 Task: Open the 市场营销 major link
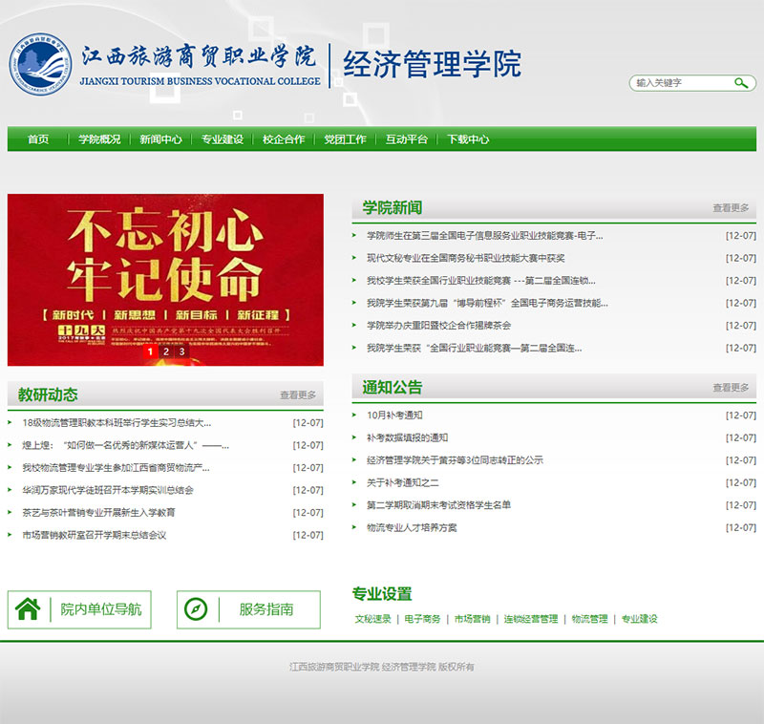tap(472, 619)
